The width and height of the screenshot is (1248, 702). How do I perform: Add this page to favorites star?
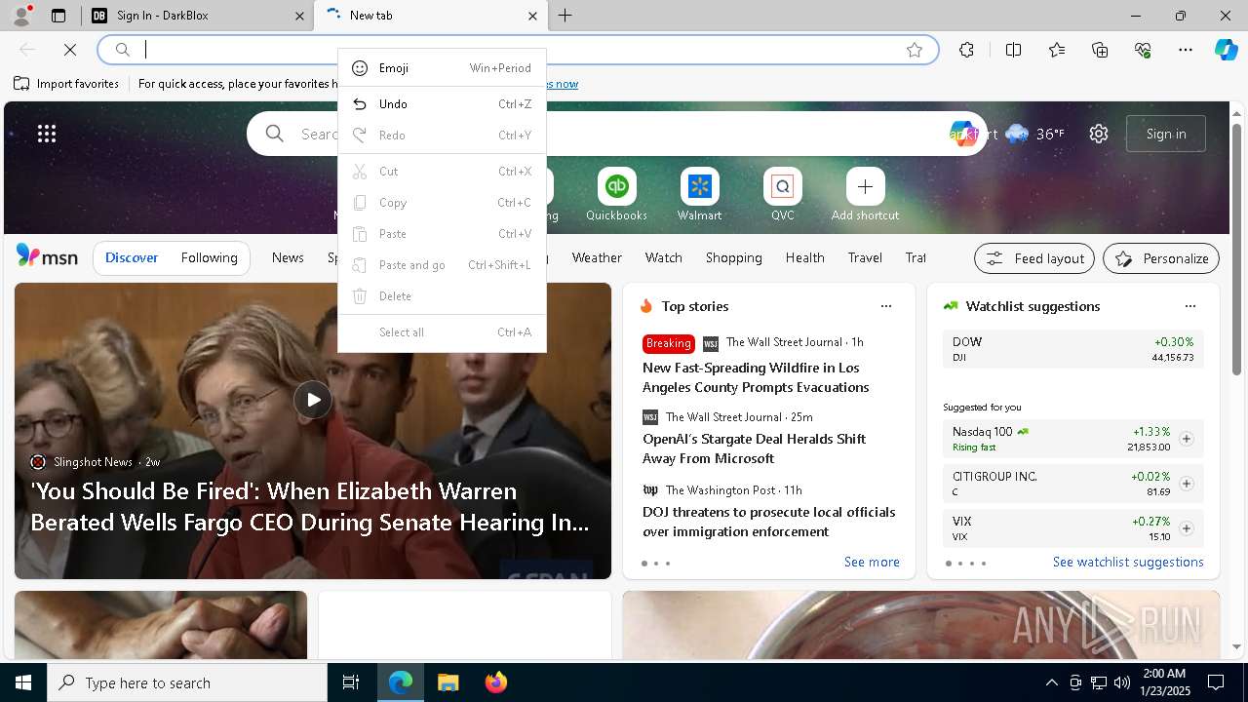[x=915, y=50]
